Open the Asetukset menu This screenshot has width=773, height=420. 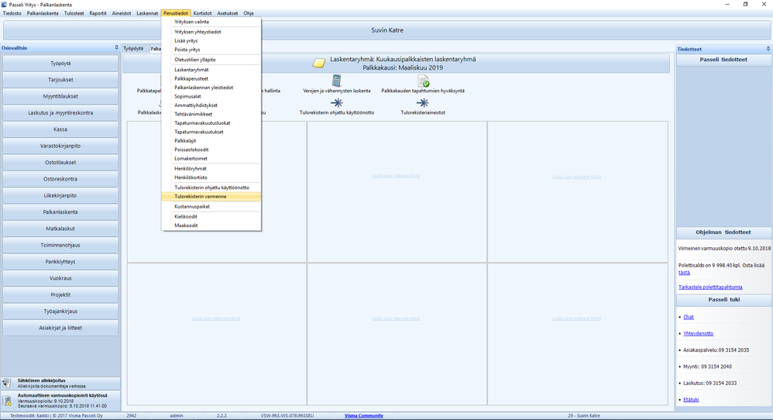(227, 13)
